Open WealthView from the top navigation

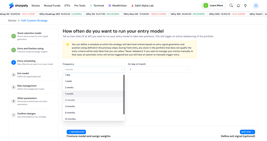pos(118,6)
